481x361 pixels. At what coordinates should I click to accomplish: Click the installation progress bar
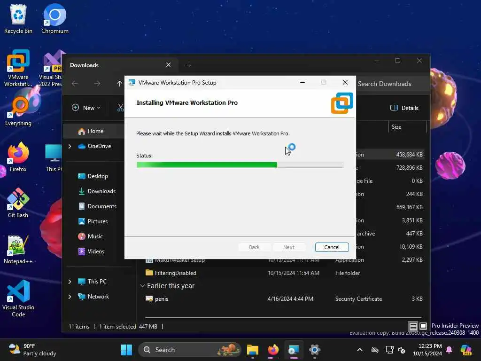240,165
